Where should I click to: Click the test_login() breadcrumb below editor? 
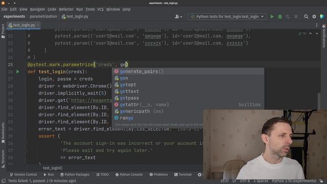[x=53, y=168]
